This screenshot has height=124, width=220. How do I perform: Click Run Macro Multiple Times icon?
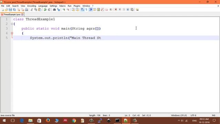coord(128,10)
